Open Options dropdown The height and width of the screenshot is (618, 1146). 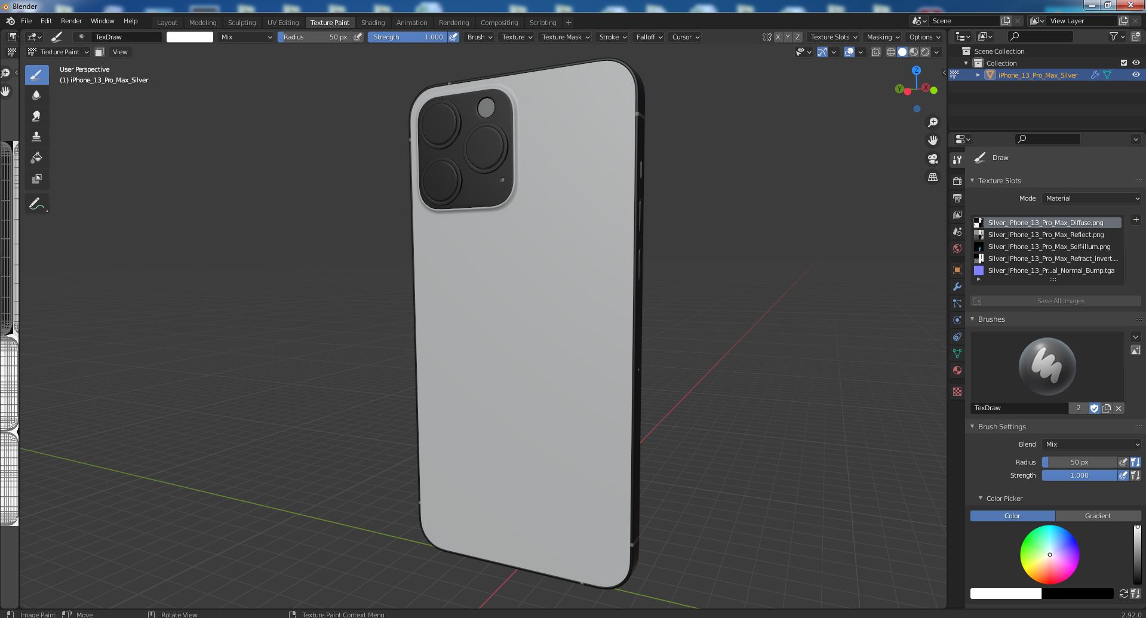(924, 37)
